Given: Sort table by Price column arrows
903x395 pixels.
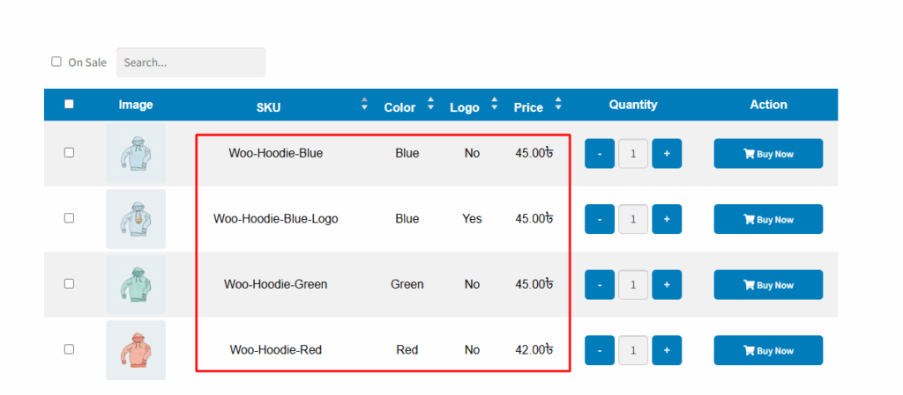Looking at the screenshot, I should click(557, 104).
